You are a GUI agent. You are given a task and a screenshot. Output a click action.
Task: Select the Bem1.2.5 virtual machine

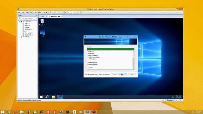coord(27,23)
